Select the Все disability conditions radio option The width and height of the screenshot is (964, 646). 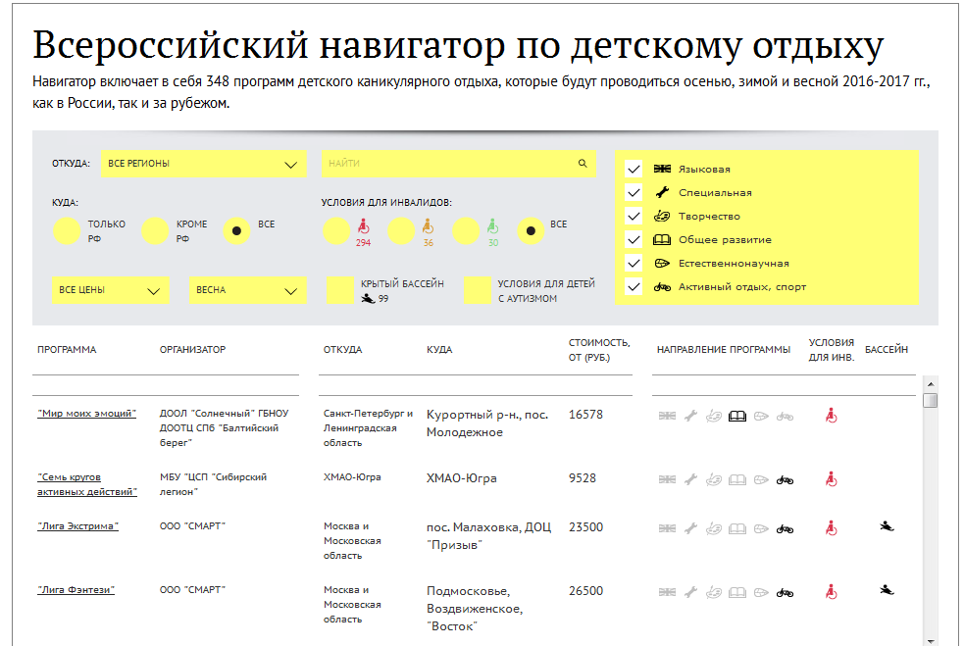click(x=531, y=231)
